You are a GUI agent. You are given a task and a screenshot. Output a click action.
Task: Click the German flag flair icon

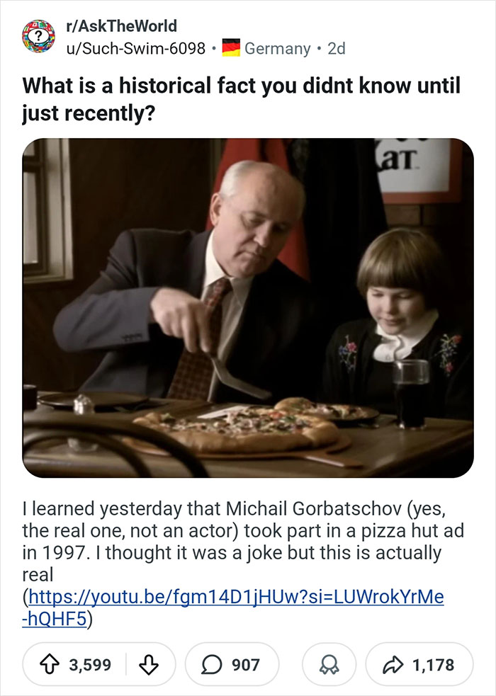tap(231, 48)
